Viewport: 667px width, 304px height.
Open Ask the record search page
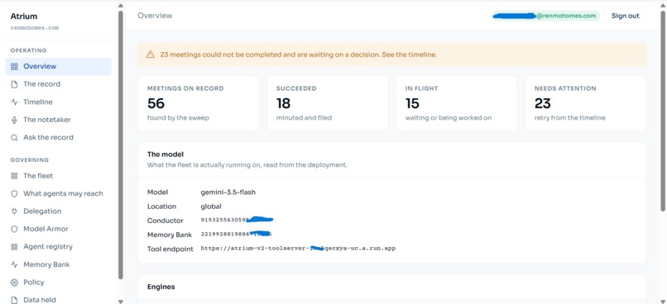click(x=58, y=138)
